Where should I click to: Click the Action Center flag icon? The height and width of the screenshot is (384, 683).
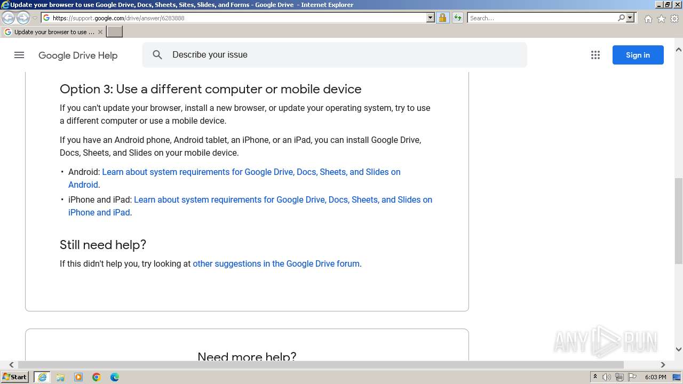[x=632, y=377]
